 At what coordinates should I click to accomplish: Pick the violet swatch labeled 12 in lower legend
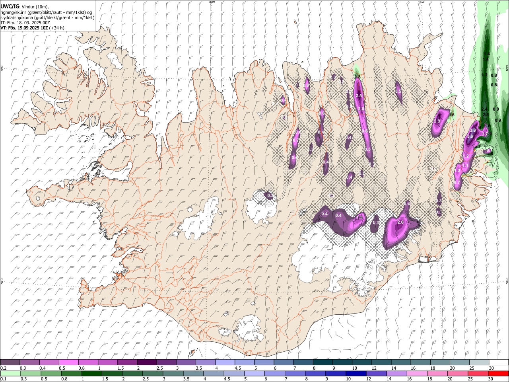click(x=376, y=374)
